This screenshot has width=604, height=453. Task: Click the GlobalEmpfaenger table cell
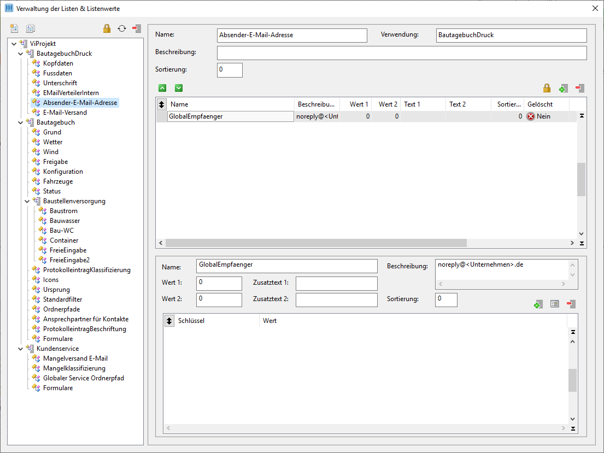coord(230,116)
